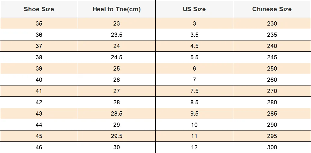Click Chinese size 230 cell
Viewport: 311px width, 153px height.
tap(272, 23)
